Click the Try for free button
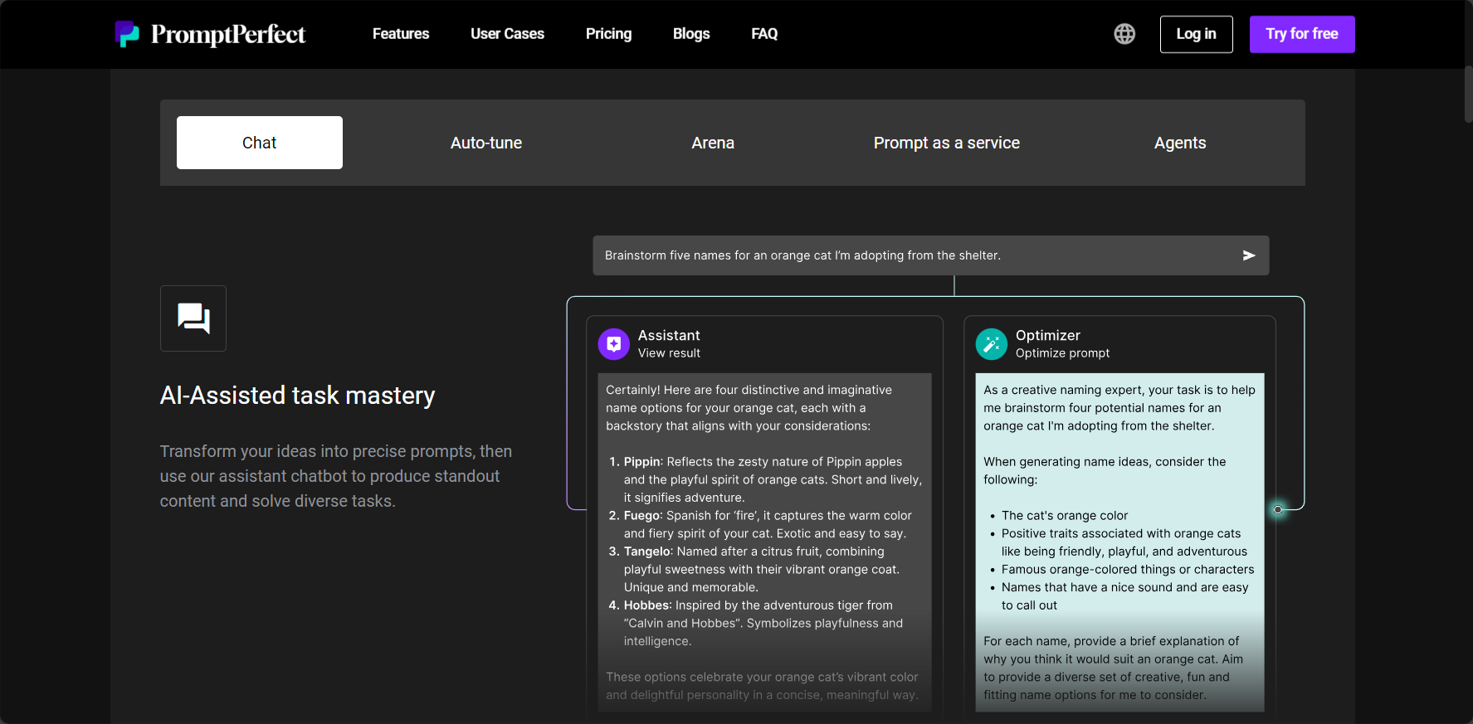 pyautogui.click(x=1302, y=34)
